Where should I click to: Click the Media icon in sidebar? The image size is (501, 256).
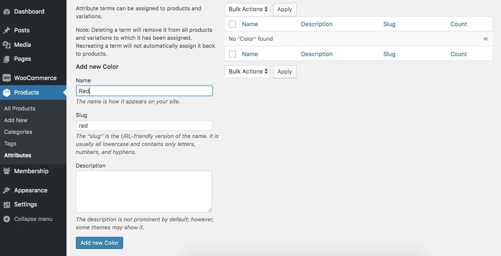(7, 44)
